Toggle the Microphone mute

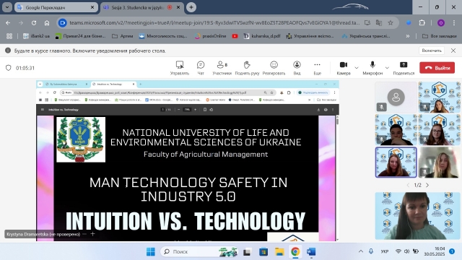372,68
